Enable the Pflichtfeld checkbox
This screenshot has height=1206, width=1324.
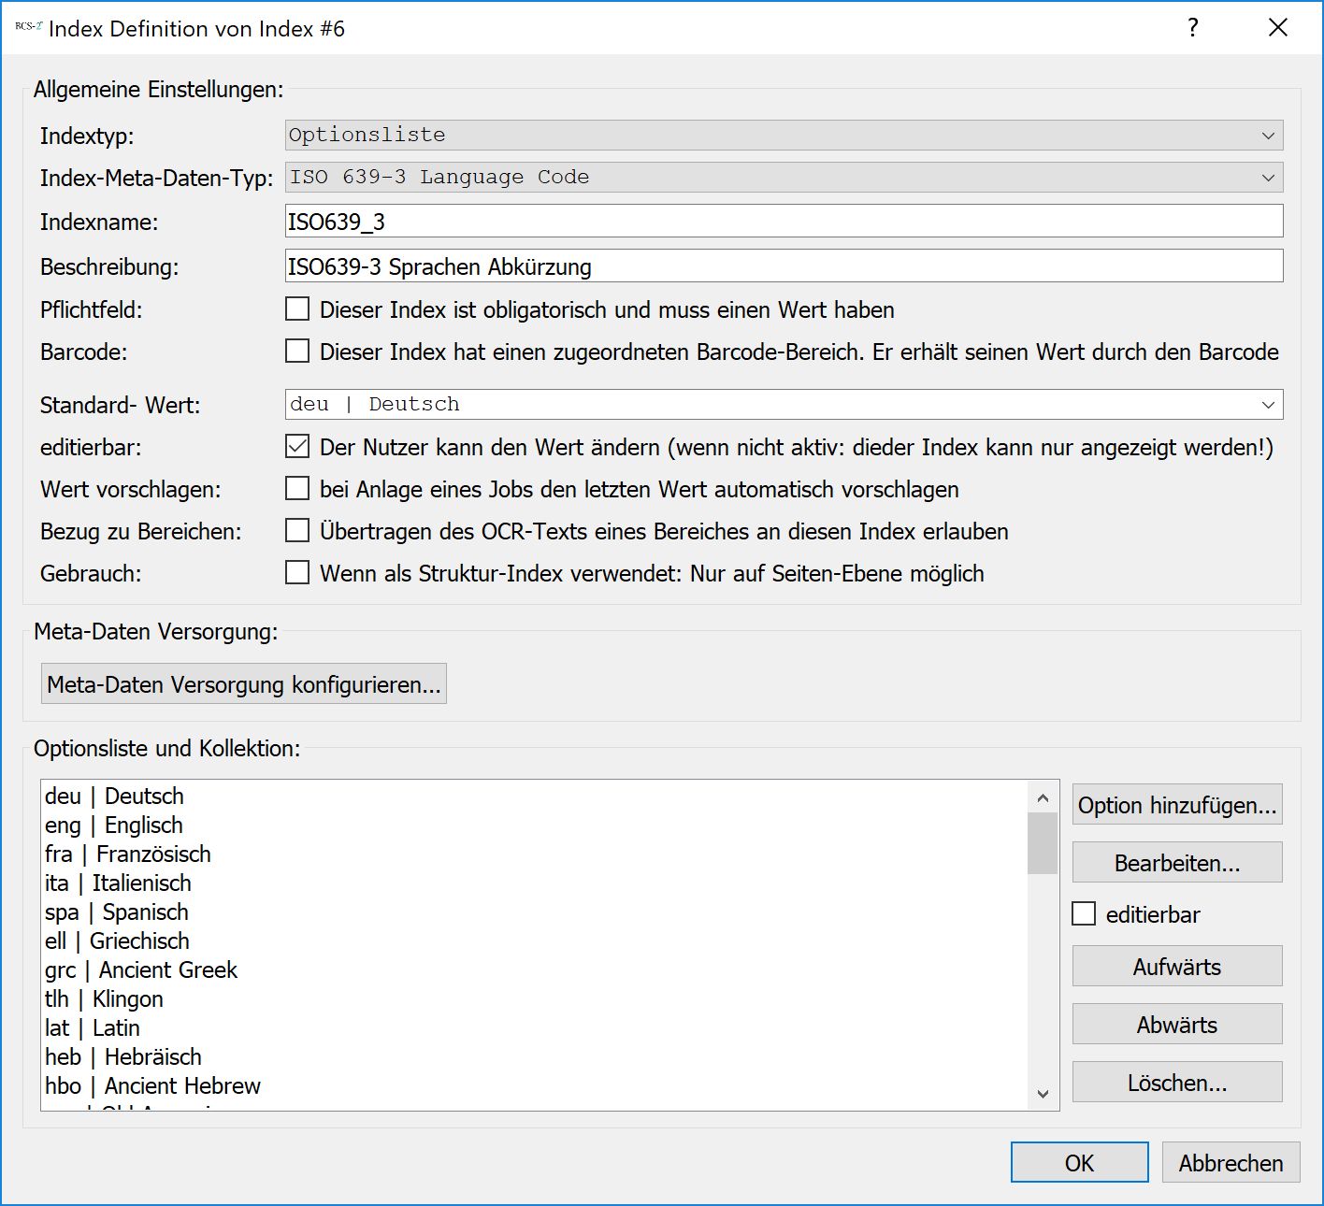[297, 309]
